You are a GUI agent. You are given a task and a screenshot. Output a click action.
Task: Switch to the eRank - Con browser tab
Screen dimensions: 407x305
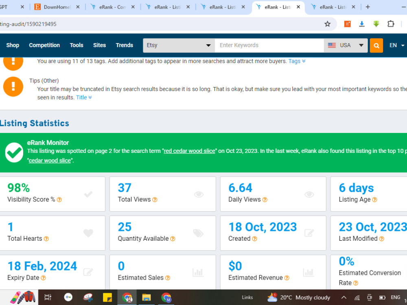[x=112, y=7]
